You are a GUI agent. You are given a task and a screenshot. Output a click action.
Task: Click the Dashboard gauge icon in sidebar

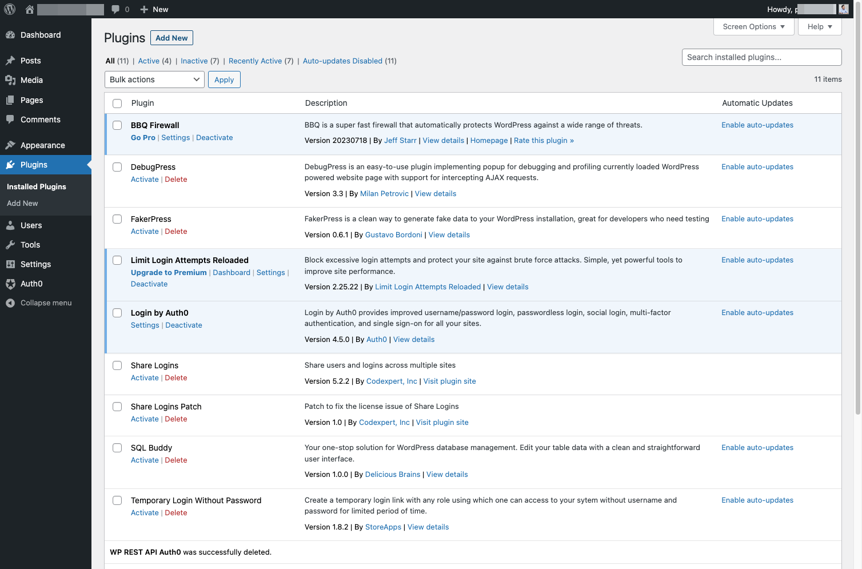10,35
